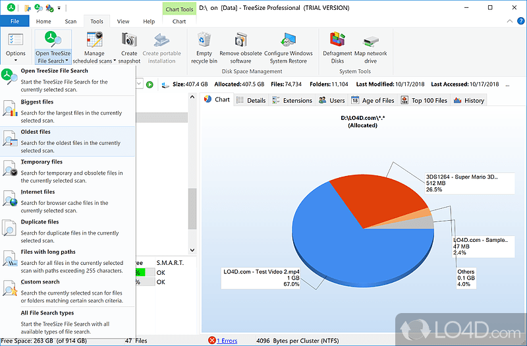Switch to the Extensions tab
The image size is (527, 346).
292,100
